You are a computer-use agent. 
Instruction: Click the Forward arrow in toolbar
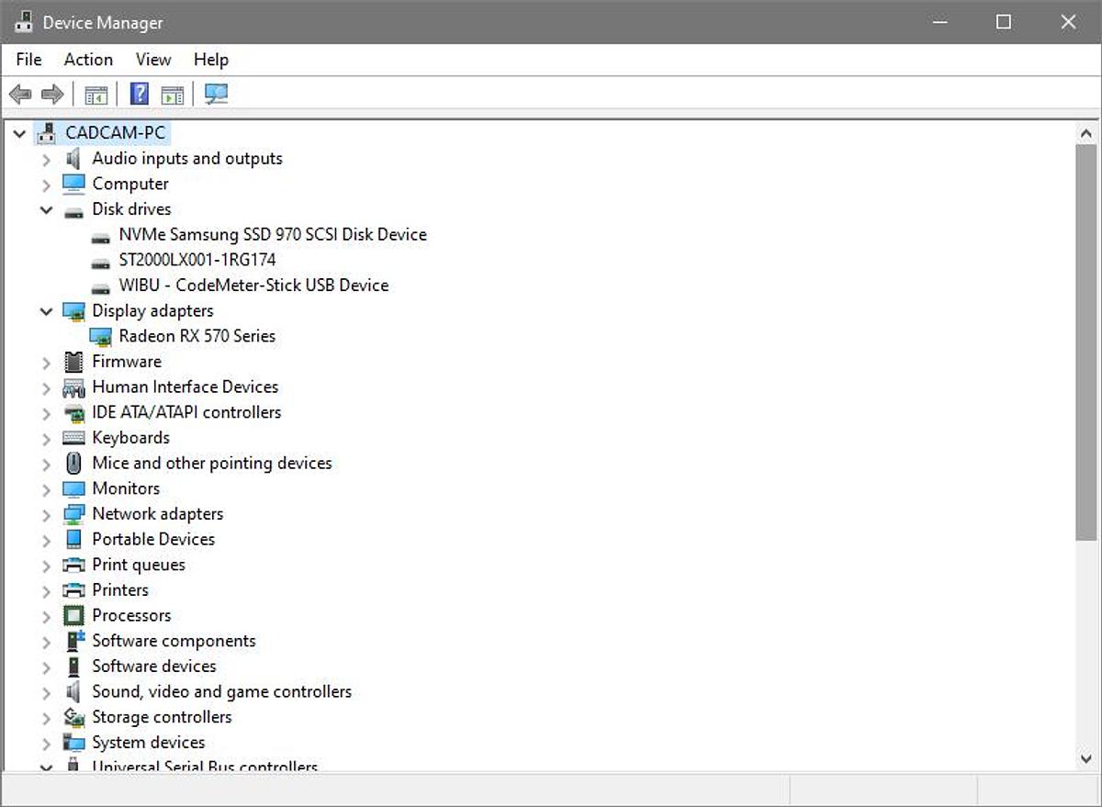click(52, 94)
